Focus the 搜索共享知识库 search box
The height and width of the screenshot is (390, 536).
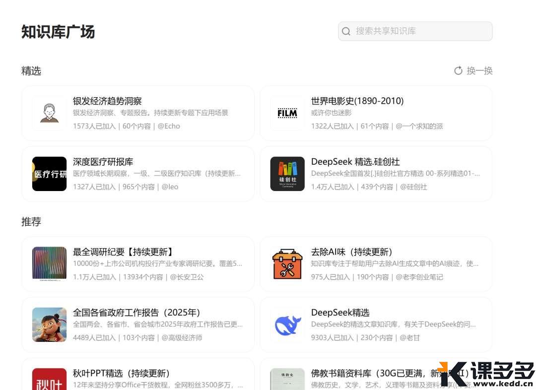(x=415, y=31)
